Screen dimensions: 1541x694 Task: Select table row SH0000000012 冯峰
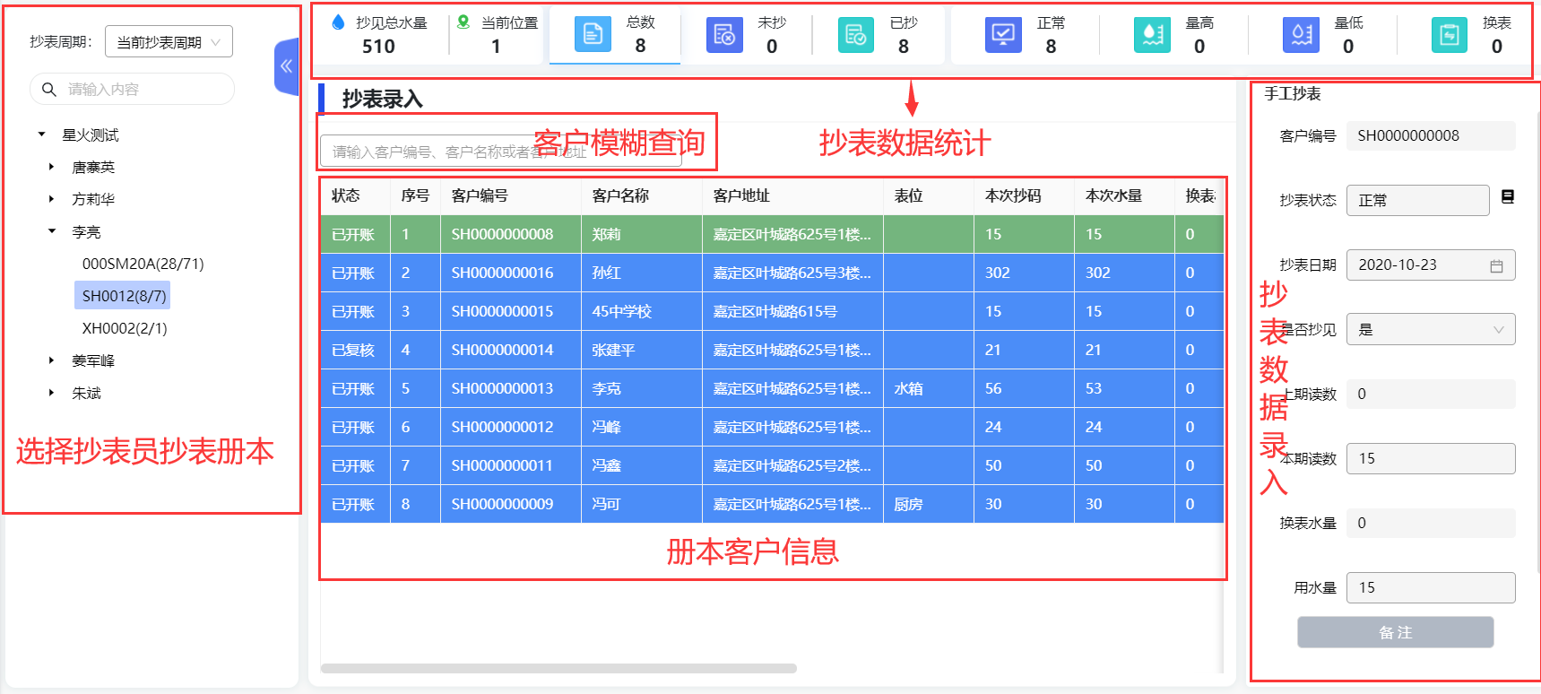click(772, 427)
